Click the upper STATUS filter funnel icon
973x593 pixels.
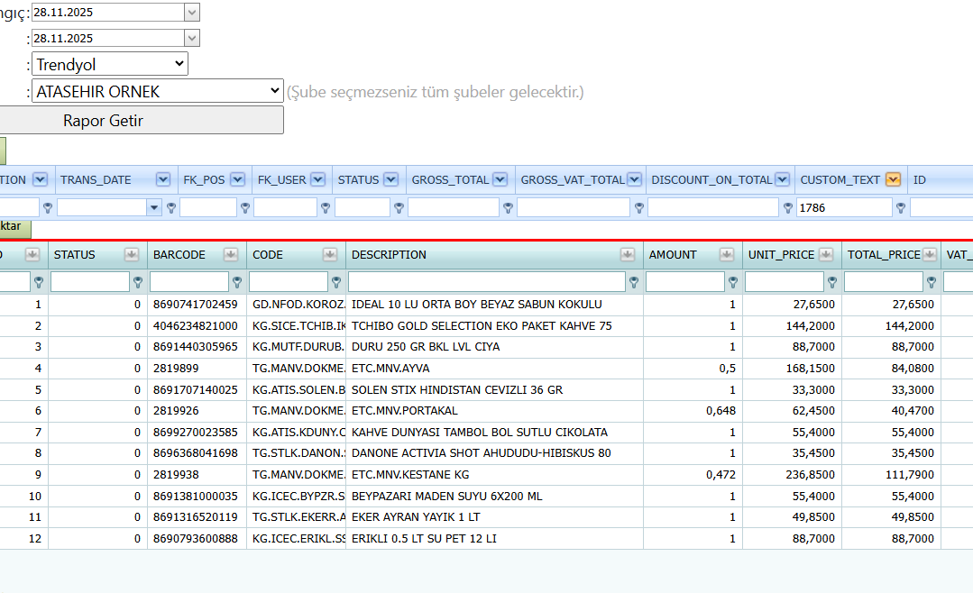point(399,208)
